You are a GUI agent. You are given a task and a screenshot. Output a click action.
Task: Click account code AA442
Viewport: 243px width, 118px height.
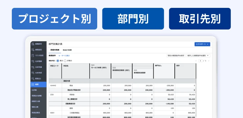(53, 86)
